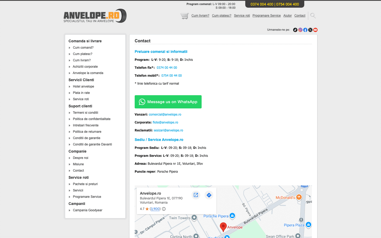The height and width of the screenshot is (238, 381).
Task: Open the X (Twitter) social icon
Action: [x=310, y=30]
